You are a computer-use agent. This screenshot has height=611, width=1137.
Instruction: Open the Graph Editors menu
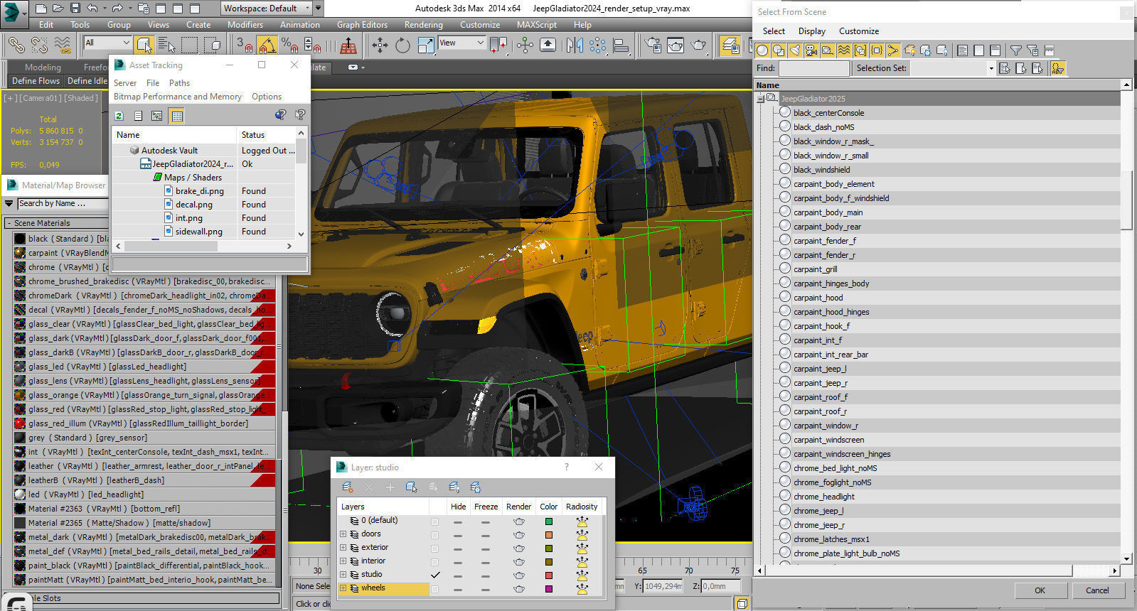point(361,25)
